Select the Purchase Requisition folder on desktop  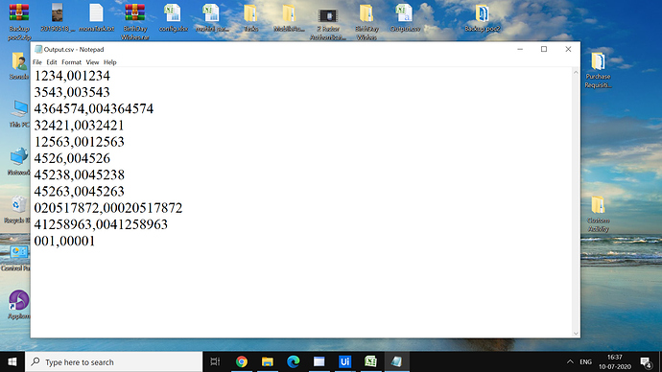click(x=598, y=70)
